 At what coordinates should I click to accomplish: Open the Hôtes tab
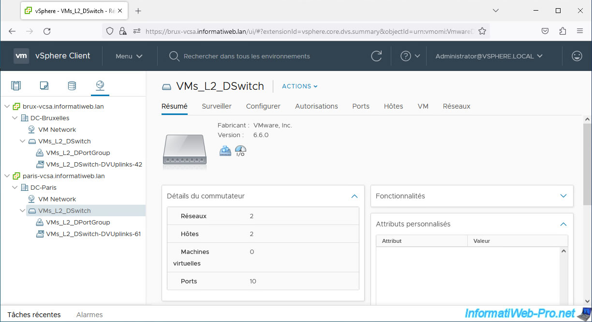pos(393,106)
